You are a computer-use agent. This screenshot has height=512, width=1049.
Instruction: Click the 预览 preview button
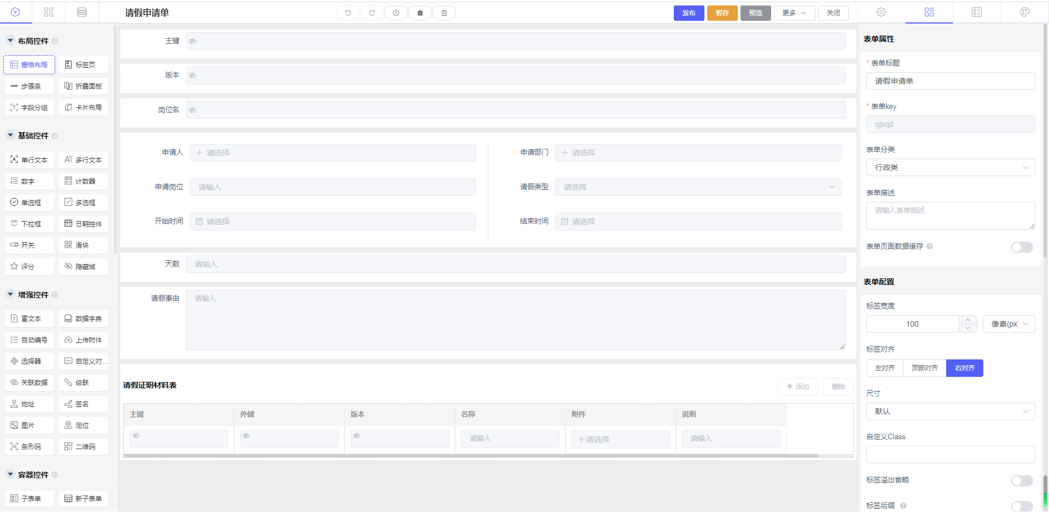pos(755,13)
